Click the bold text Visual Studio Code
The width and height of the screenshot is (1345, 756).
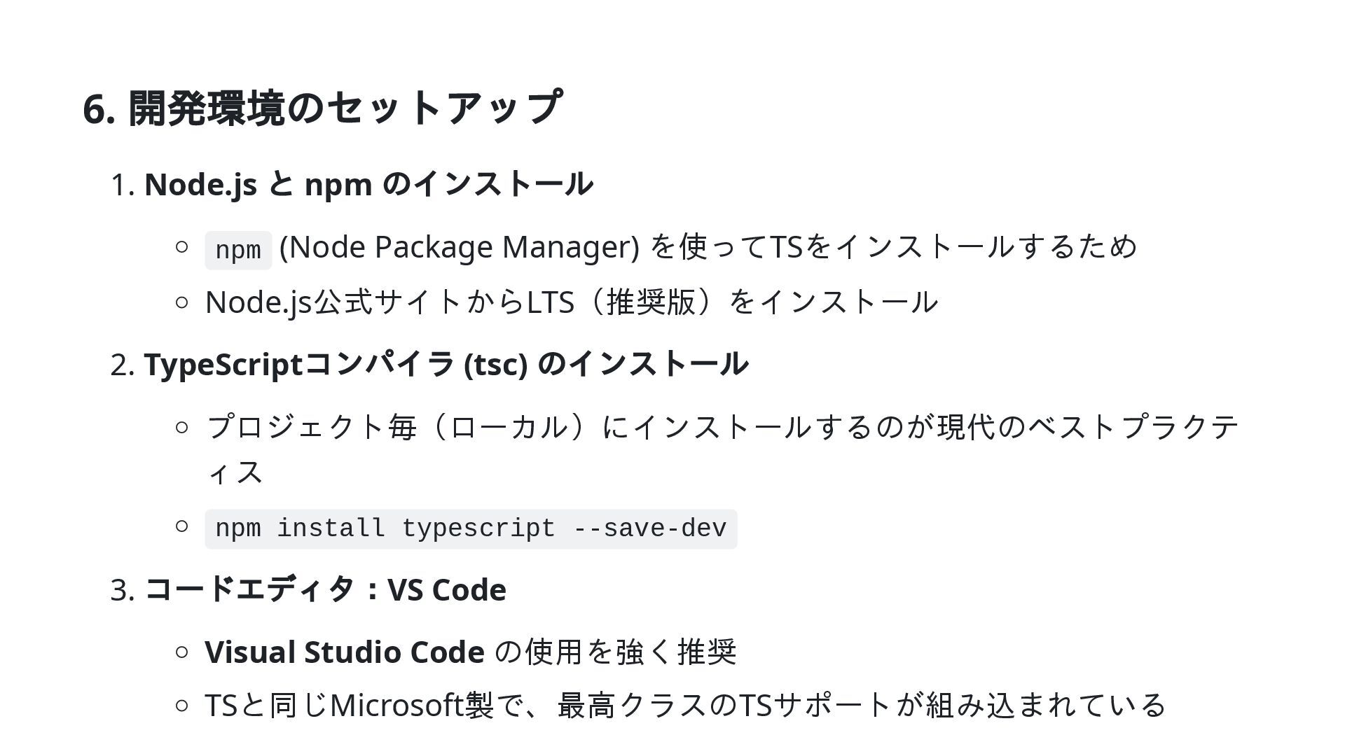click(x=344, y=652)
